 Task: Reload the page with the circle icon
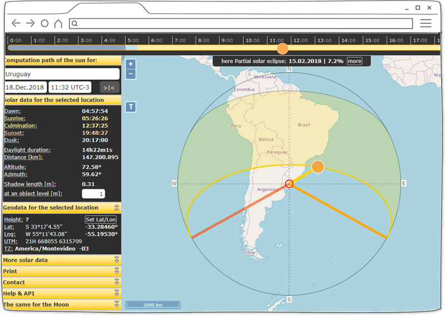tap(44, 23)
